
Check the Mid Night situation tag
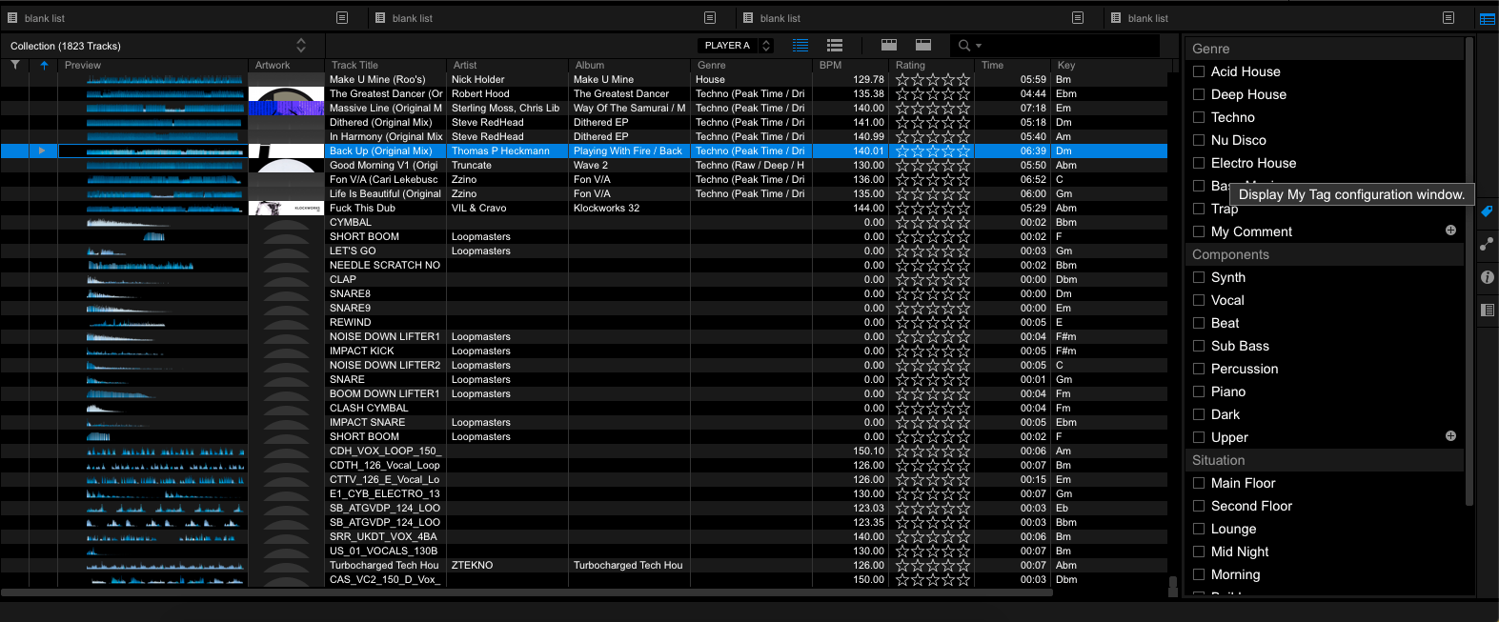[1199, 552]
